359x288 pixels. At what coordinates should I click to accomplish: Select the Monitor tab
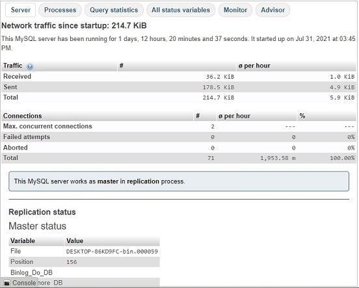click(235, 10)
